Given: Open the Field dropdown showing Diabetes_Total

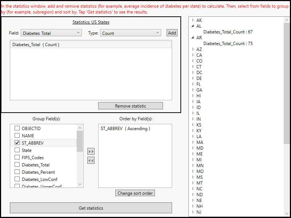Looking at the screenshot, I should (x=51, y=33).
